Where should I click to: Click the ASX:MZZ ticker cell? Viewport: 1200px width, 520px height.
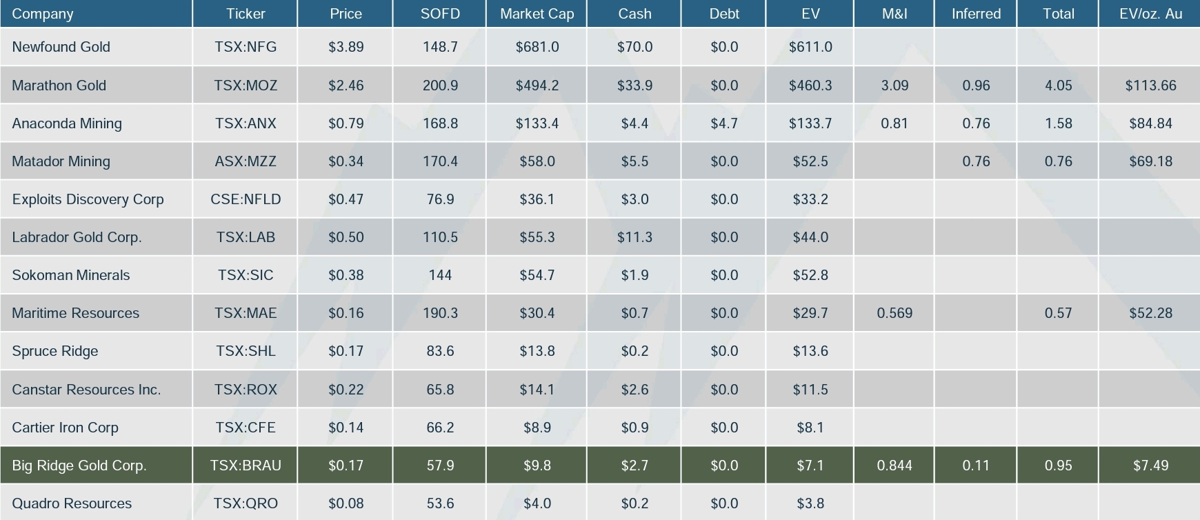[246, 161]
